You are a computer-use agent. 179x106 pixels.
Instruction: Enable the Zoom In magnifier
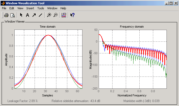click(x=49, y=15)
